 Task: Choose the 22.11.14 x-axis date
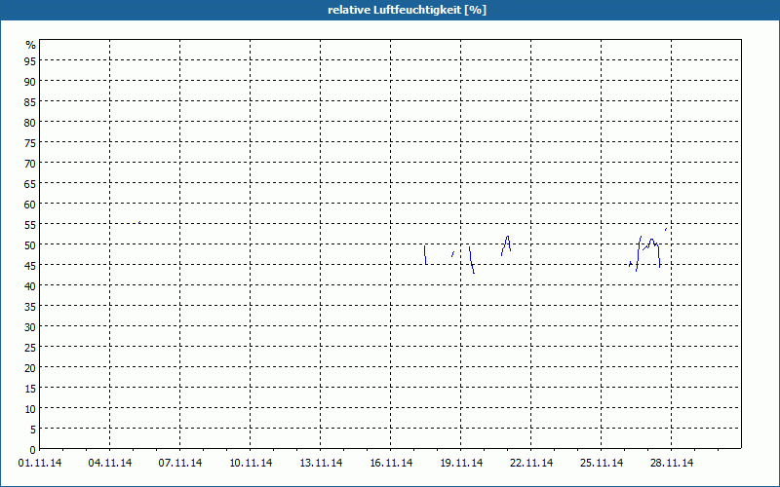[531, 464]
